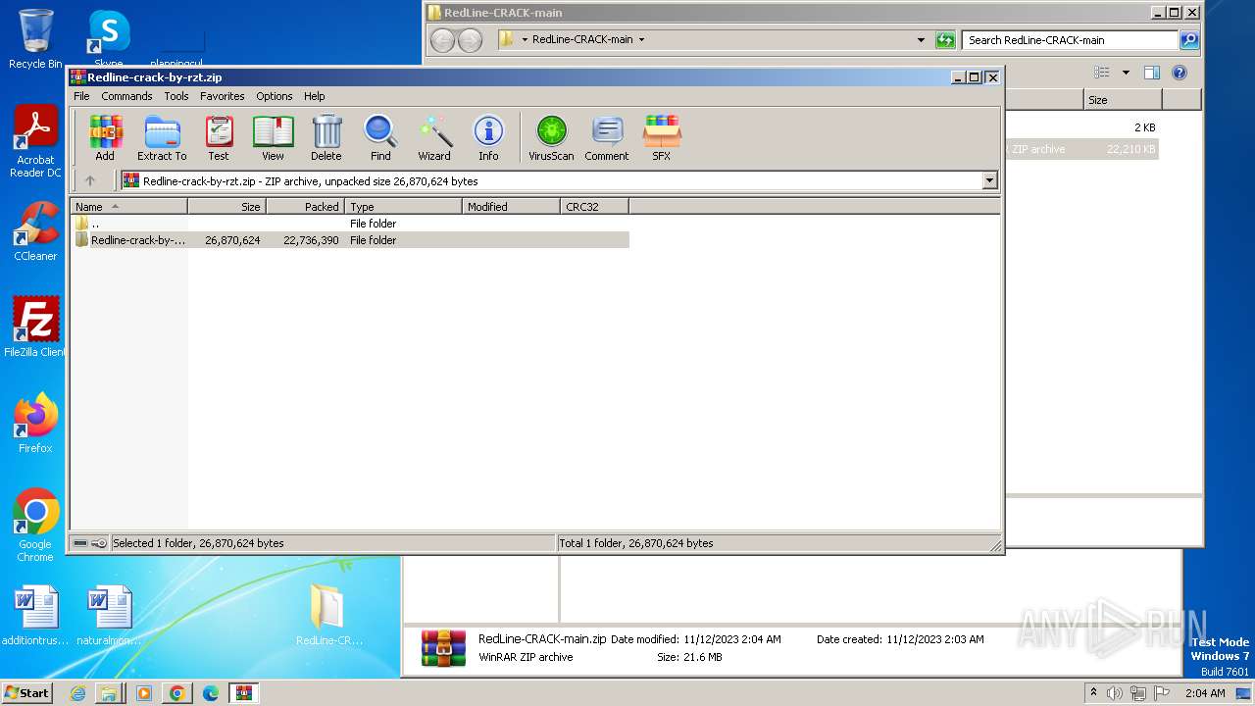Image resolution: width=1255 pixels, height=706 pixels.
Task: Select the RedLine-CR folder on the desktop
Action: (328, 615)
